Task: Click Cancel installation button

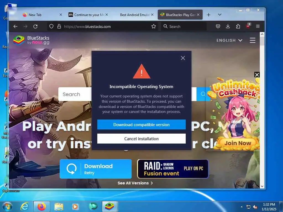Action: coord(141,139)
